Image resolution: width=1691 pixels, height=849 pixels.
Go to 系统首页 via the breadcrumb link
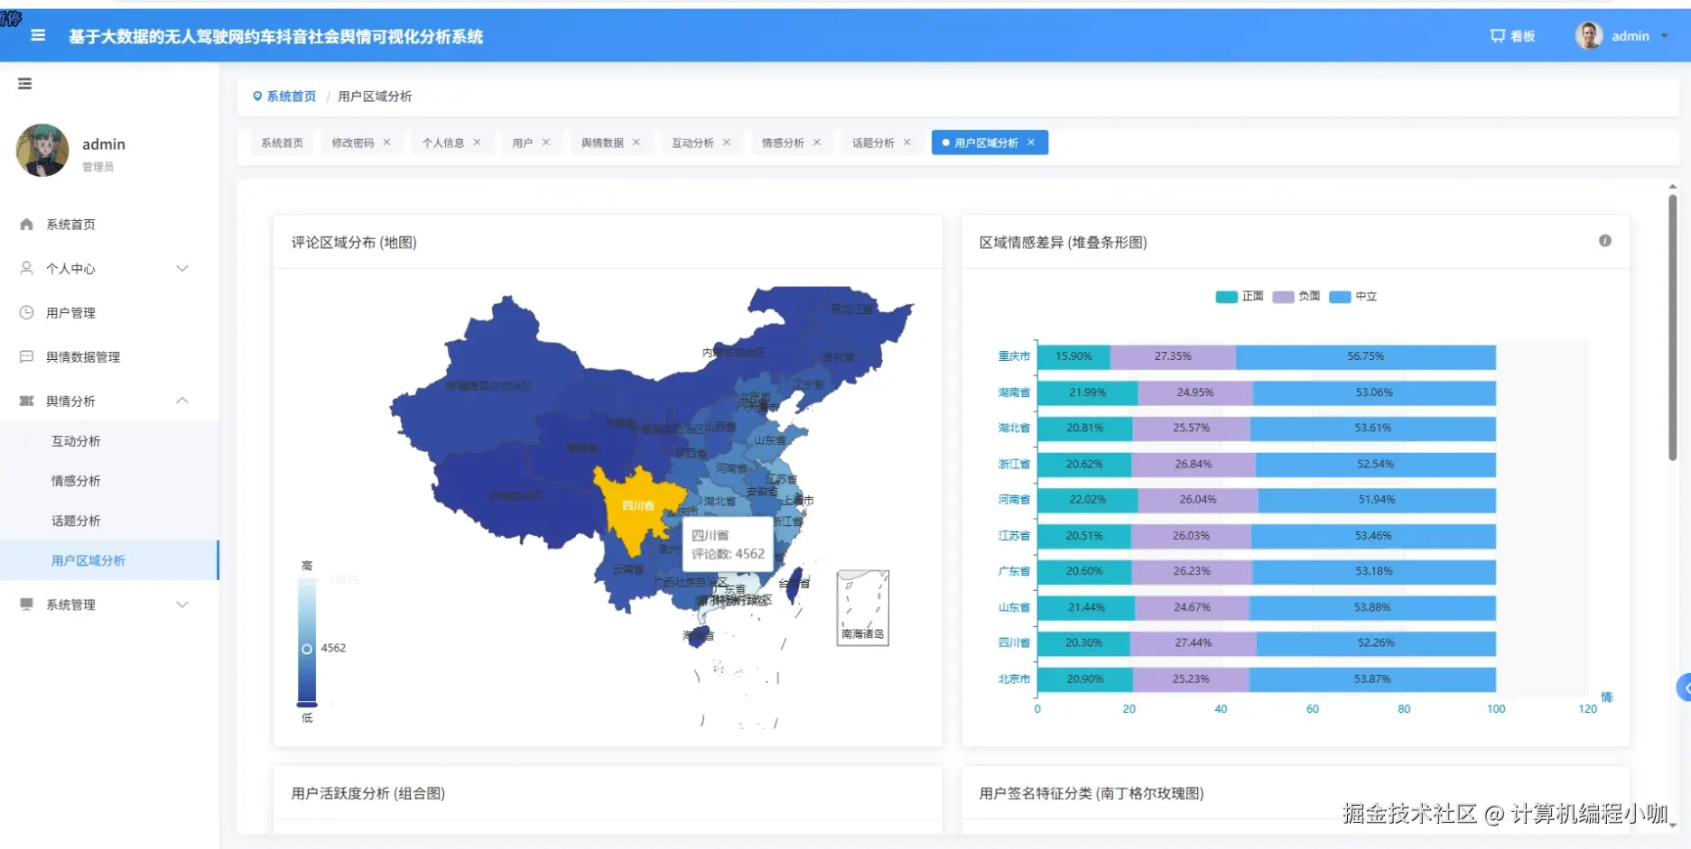tap(290, 96)
